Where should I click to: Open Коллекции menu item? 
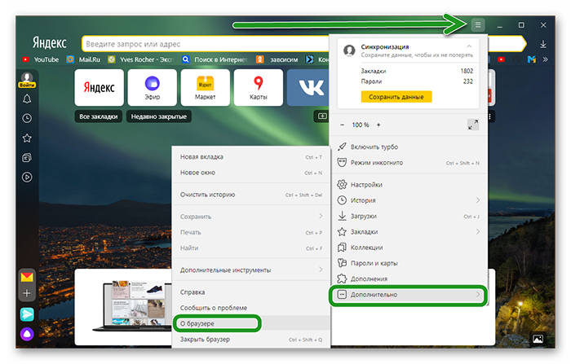tap(408, 248)
